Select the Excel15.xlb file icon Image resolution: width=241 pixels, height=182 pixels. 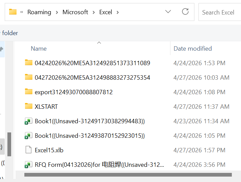click(28, 150)
